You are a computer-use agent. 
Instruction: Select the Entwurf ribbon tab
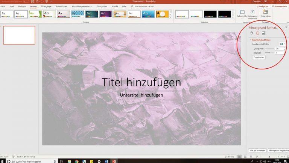[x=33, y=6]
